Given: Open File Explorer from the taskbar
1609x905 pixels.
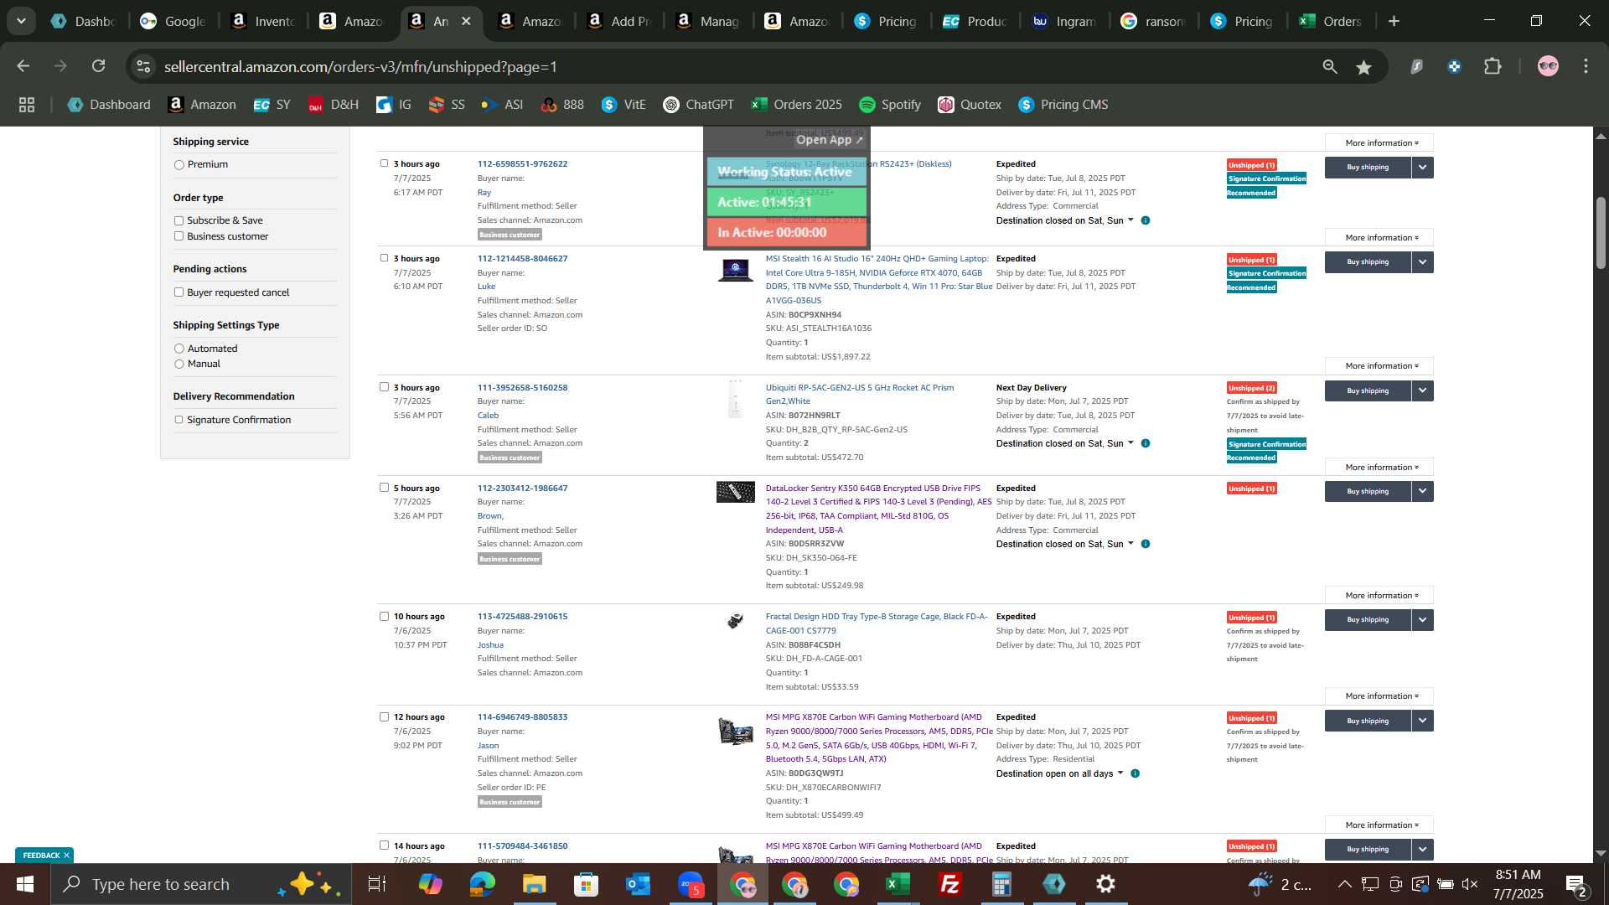Looking at the screenshot, I should 534,884.
